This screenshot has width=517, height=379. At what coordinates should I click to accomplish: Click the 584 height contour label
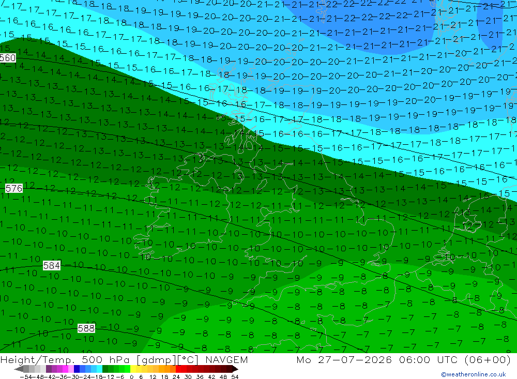pyautogui.click(x=52, y=266)
